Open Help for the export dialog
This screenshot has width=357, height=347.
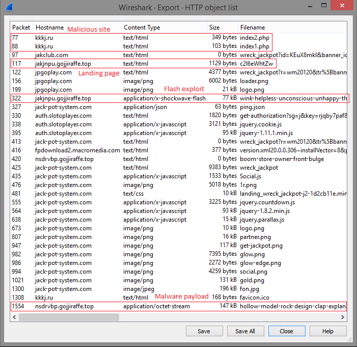click(x=327, y=331)
